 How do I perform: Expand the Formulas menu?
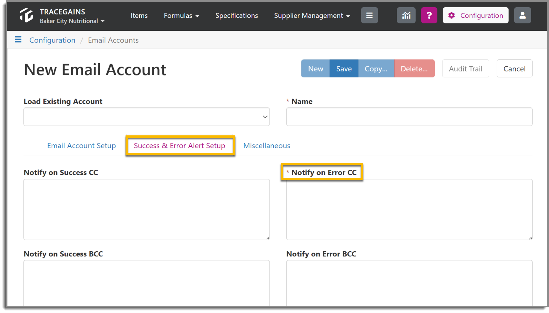tap(181, 15)
